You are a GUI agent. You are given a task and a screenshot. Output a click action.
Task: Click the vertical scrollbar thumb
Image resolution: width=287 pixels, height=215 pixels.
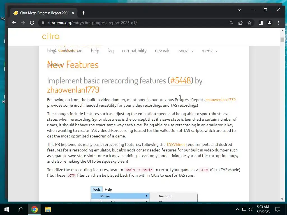click(x=282, y=40)
